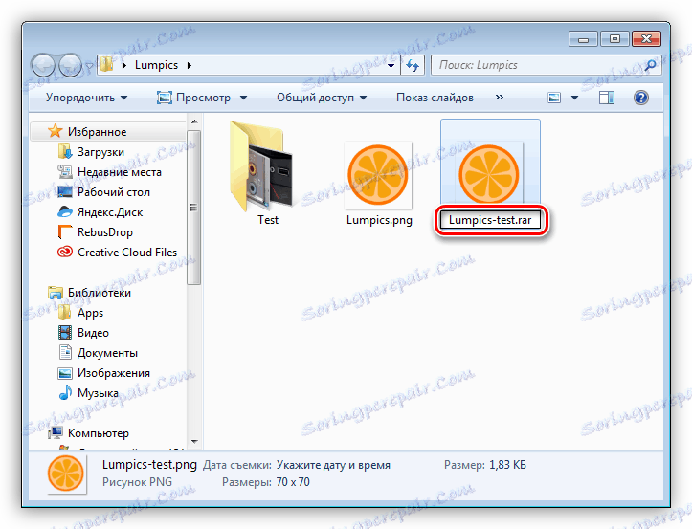
Task: Open Недавние места
Action: [119, 172]
